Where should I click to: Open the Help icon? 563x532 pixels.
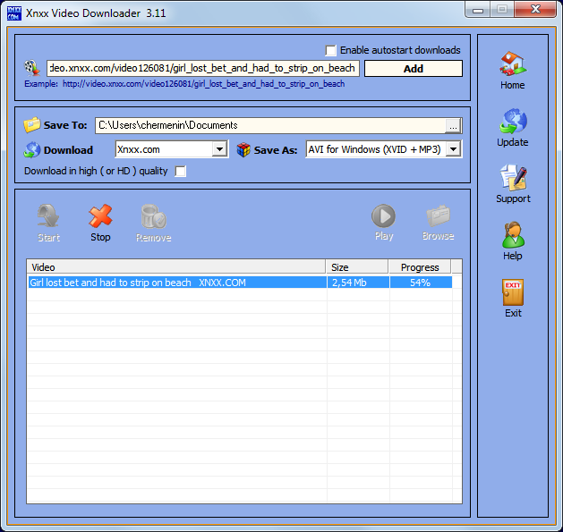(x=513, y=234)
